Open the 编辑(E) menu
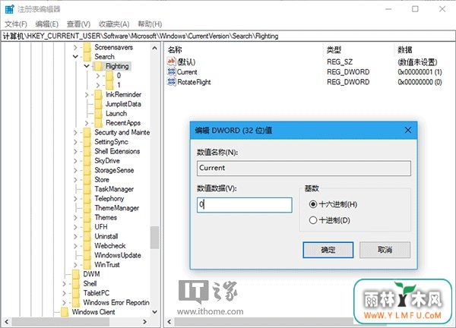This screenshot has width=456, height=328. click(47, 24)
